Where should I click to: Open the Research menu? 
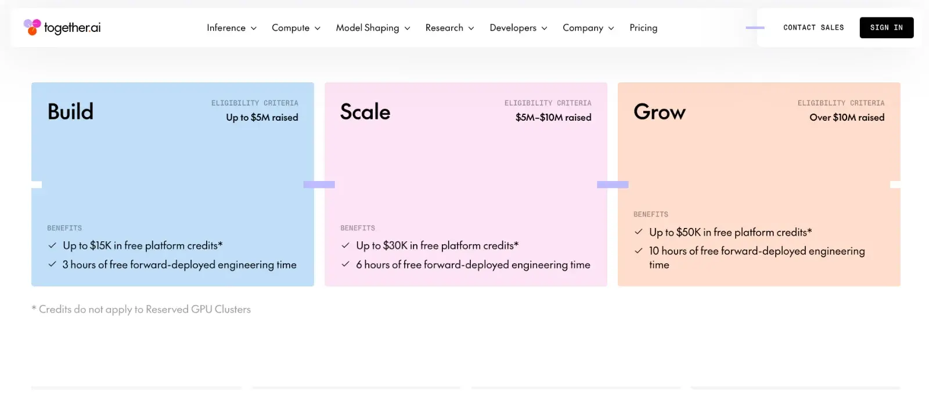pos(449,28)
